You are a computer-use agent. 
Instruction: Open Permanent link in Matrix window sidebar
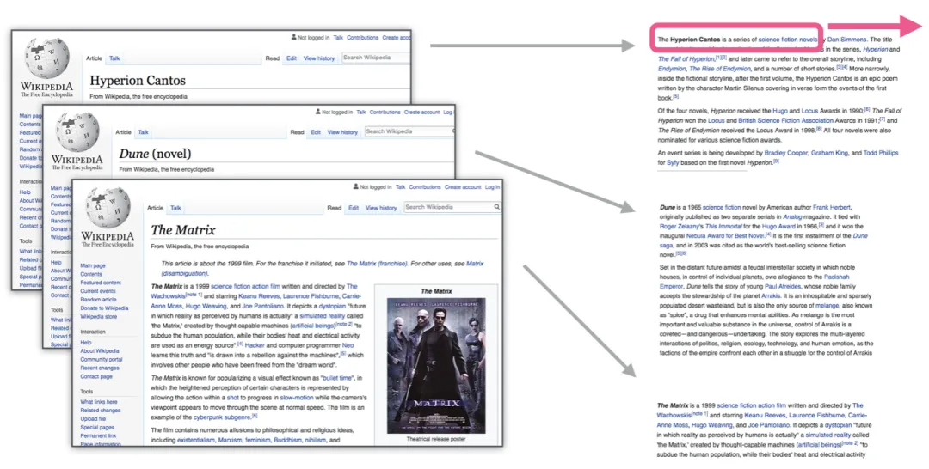coord(98,435)
